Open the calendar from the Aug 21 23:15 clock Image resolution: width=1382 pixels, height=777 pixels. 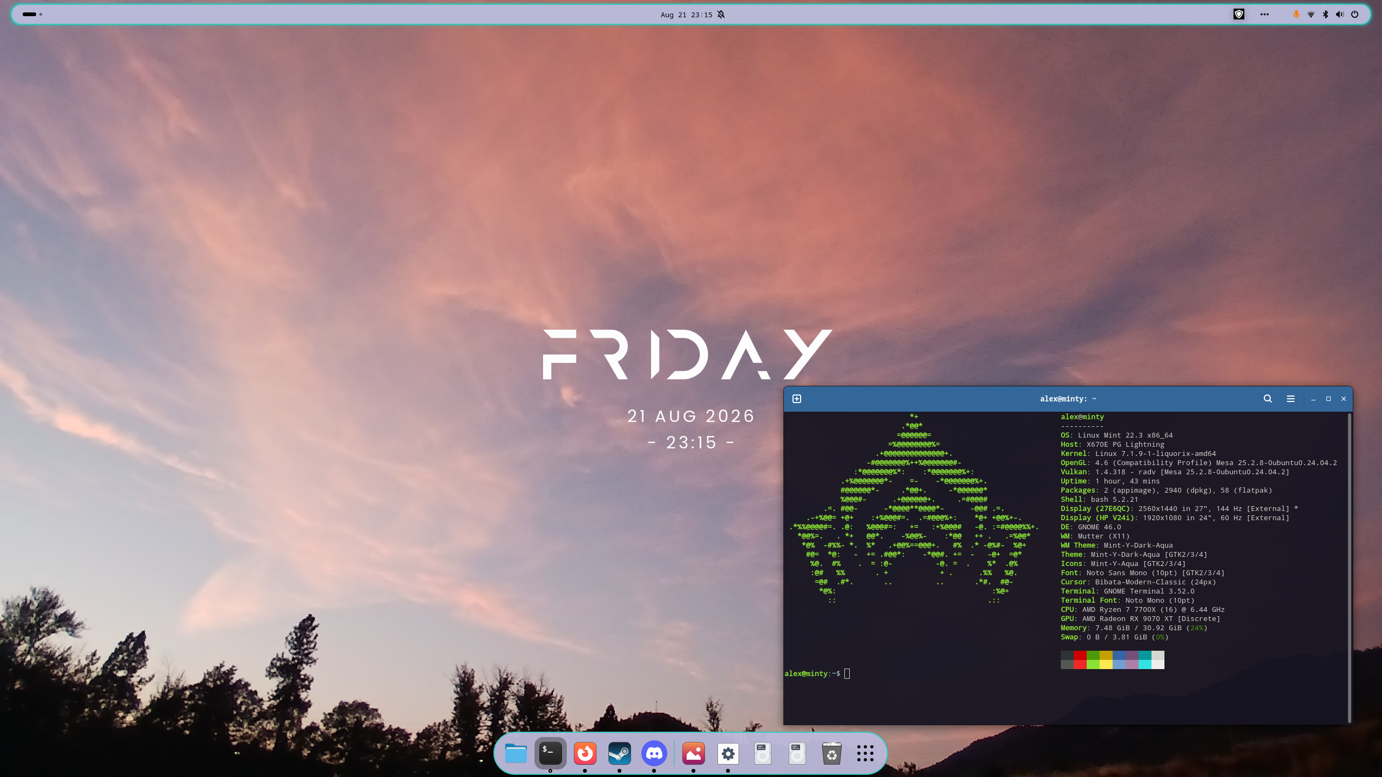point(687,15)
